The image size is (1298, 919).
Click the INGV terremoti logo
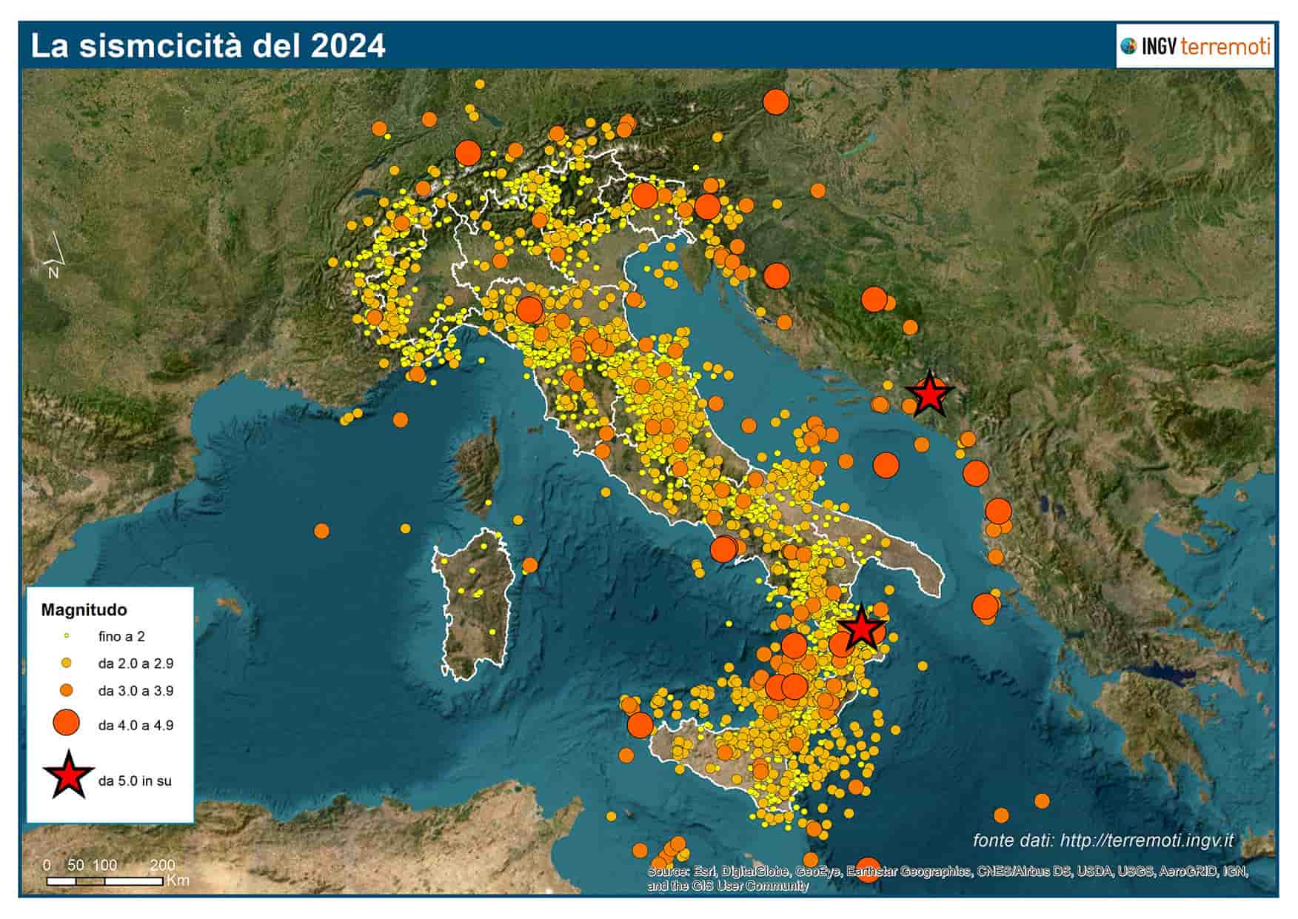(x=1195, y=46)
